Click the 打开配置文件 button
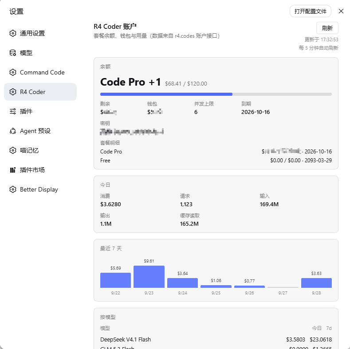The width and height of the screenshot is (350, 349). point(310,11)
